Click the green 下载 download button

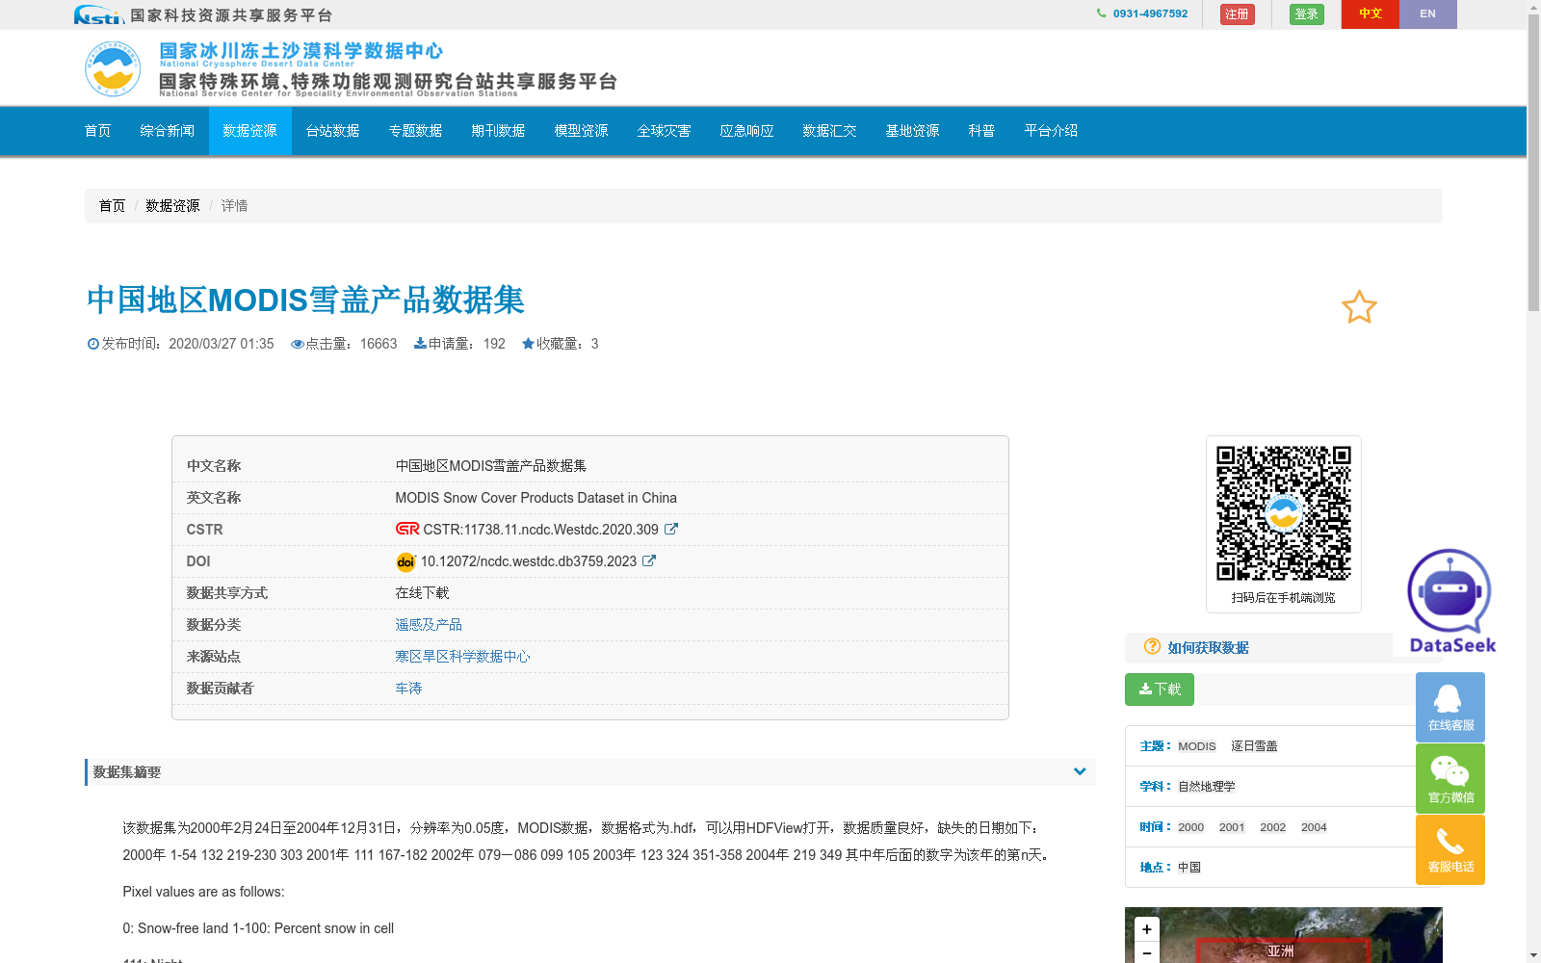click(x=1160, y=690)
